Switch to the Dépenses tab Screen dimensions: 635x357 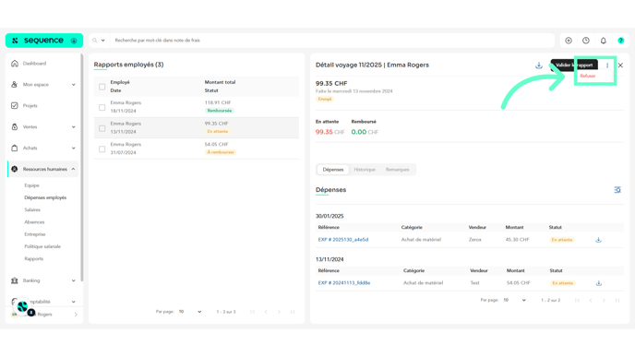pyautogui.click(x=333, y=170)
